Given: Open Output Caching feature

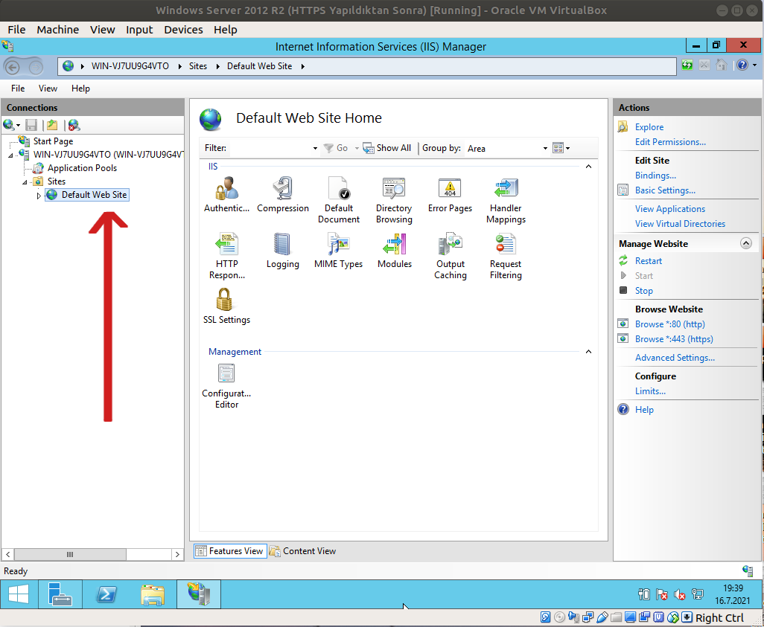Looking at the screenshot, I should pyautogui.click(x=450, y=256).
